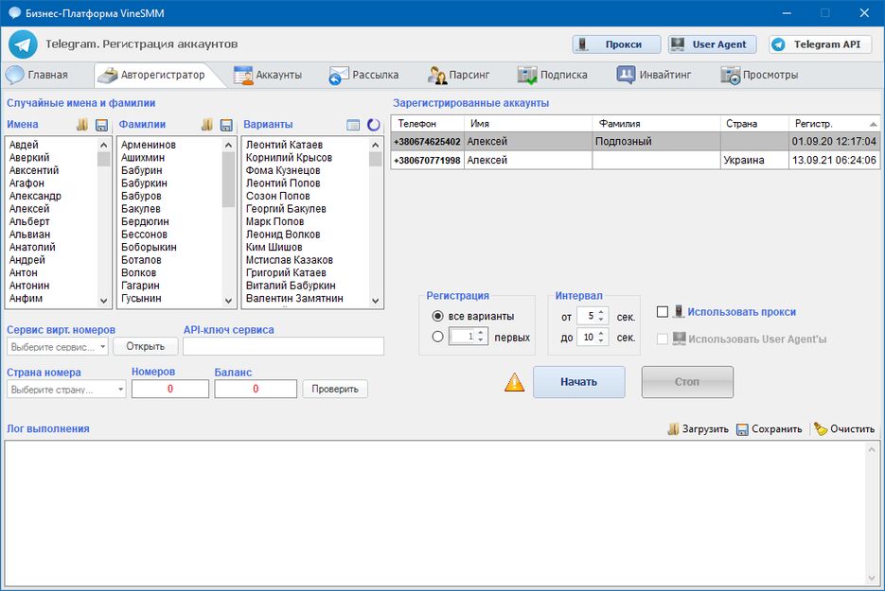This screenshot has height=591, width=885.
Task: Click down arrow of Фамилии list scrollbar
Action: pos(229,301)
